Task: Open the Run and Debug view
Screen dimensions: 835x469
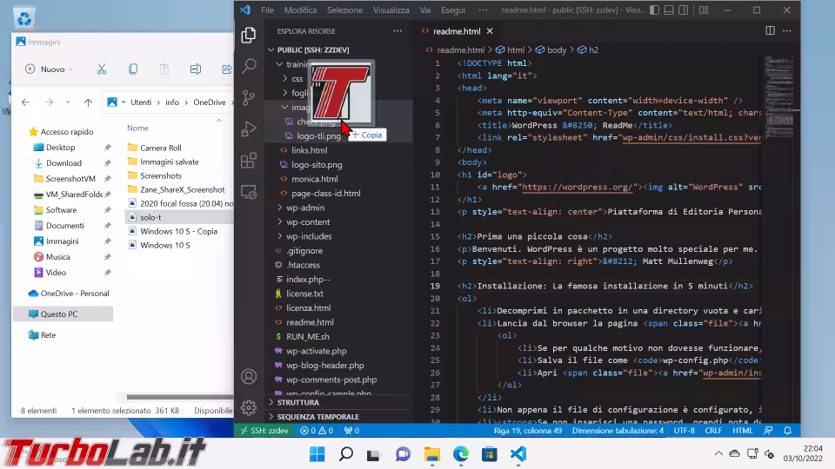Action: click(249, 129)
